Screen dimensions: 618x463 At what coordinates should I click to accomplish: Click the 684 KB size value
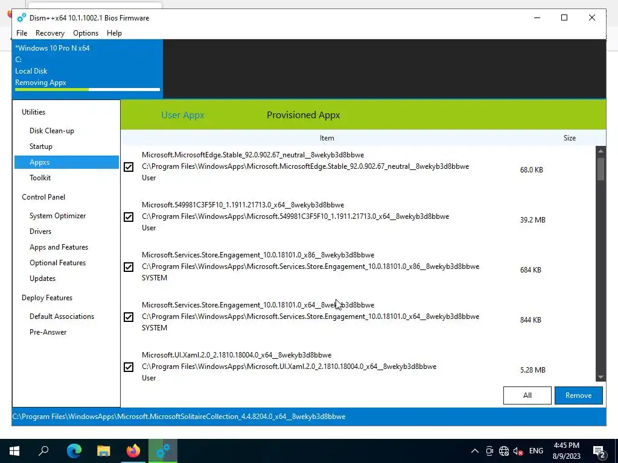(530, 270)
